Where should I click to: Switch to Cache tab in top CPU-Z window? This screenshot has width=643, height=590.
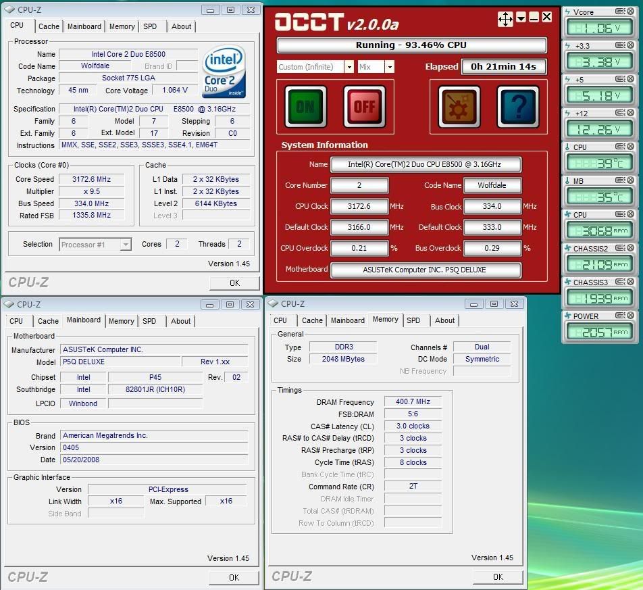click(49, 26)
